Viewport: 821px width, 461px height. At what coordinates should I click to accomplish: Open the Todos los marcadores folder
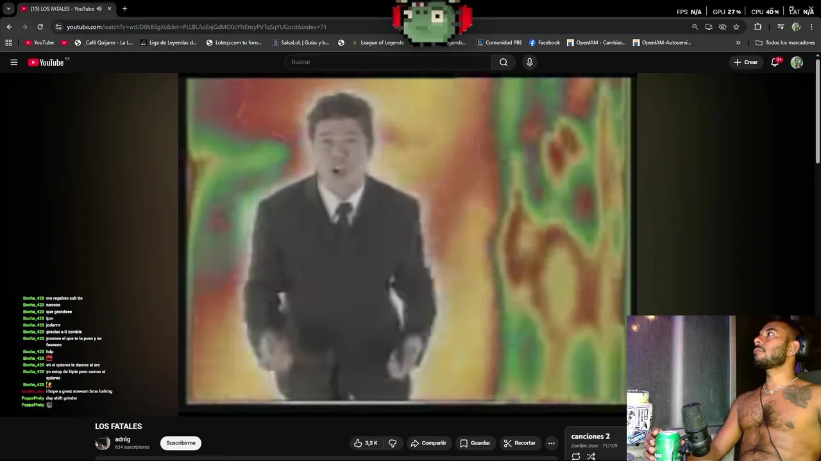click(x=785, y=43)
